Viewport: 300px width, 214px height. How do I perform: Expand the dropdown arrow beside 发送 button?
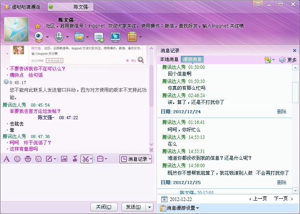point(150,207)
